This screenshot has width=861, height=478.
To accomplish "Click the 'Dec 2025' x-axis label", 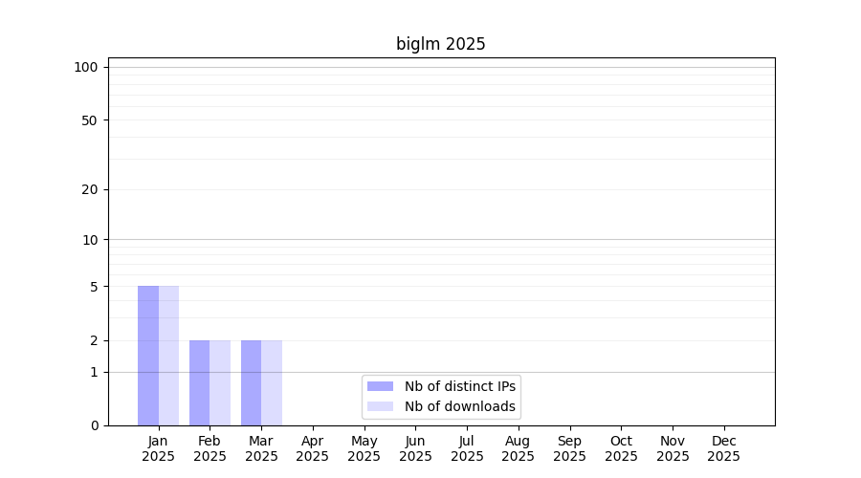I will [723, 448].
